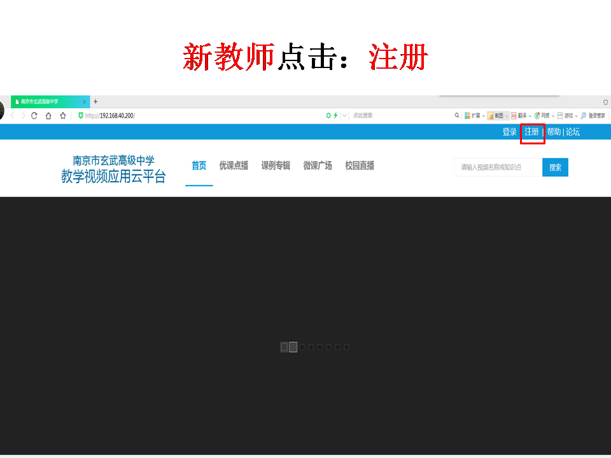Open the 课例专辑 navigation tab
Screen dimensions: 611x458
point(276,166)
